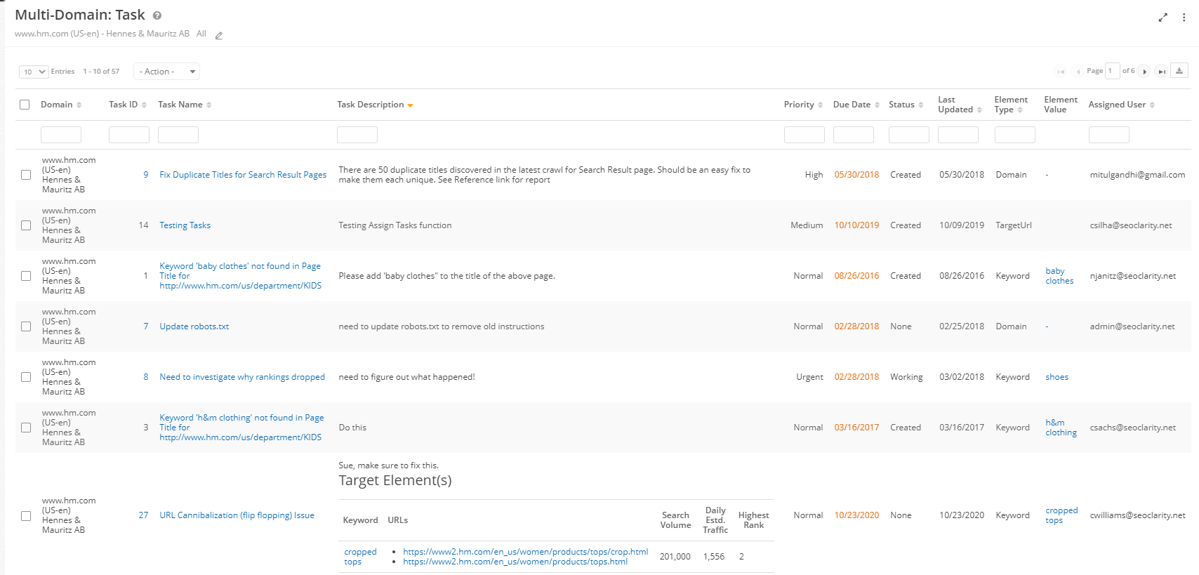Image resolution: width=1199 pixels, height=575 pixels.
Task: Sort by Task Description column arrow
Action: pos(410,105)
